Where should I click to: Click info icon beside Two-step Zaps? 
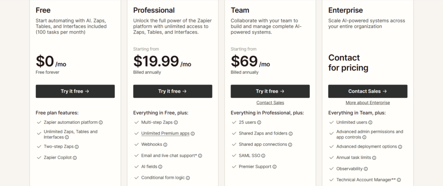pos(77,147)
